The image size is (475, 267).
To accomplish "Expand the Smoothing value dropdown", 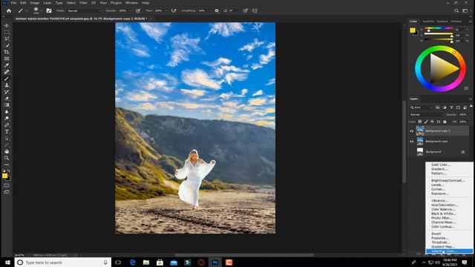I will [209, 10].
